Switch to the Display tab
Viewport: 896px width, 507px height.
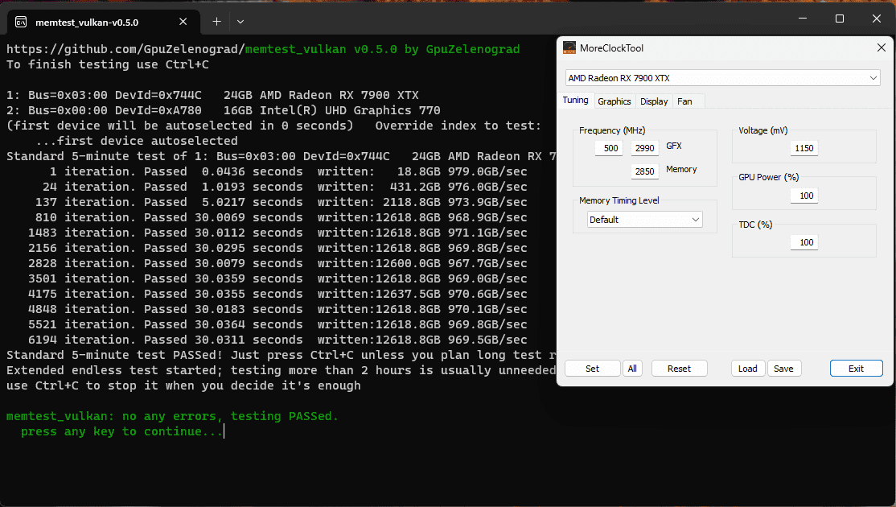pyautogui.click(x=654, y=101)
